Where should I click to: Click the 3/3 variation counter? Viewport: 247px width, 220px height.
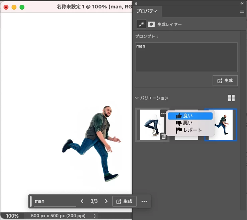[x=94, y=201]
